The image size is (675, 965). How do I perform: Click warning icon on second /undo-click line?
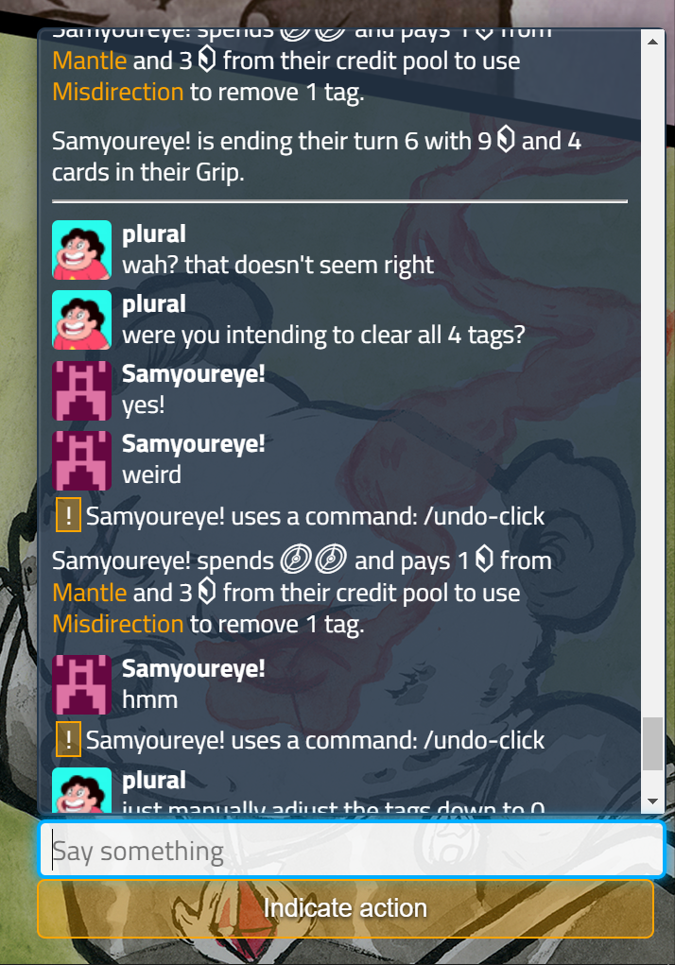(68, 739)
